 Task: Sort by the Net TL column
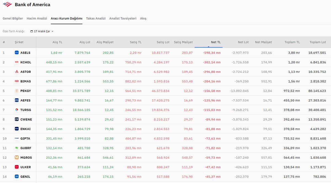pyautogui.click(x=216, y=42)
